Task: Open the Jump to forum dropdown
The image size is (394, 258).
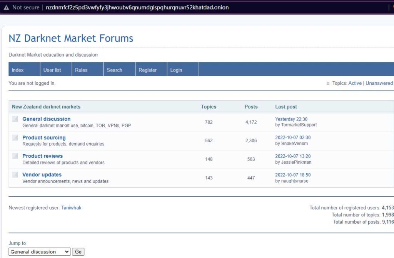Action: 40,252
